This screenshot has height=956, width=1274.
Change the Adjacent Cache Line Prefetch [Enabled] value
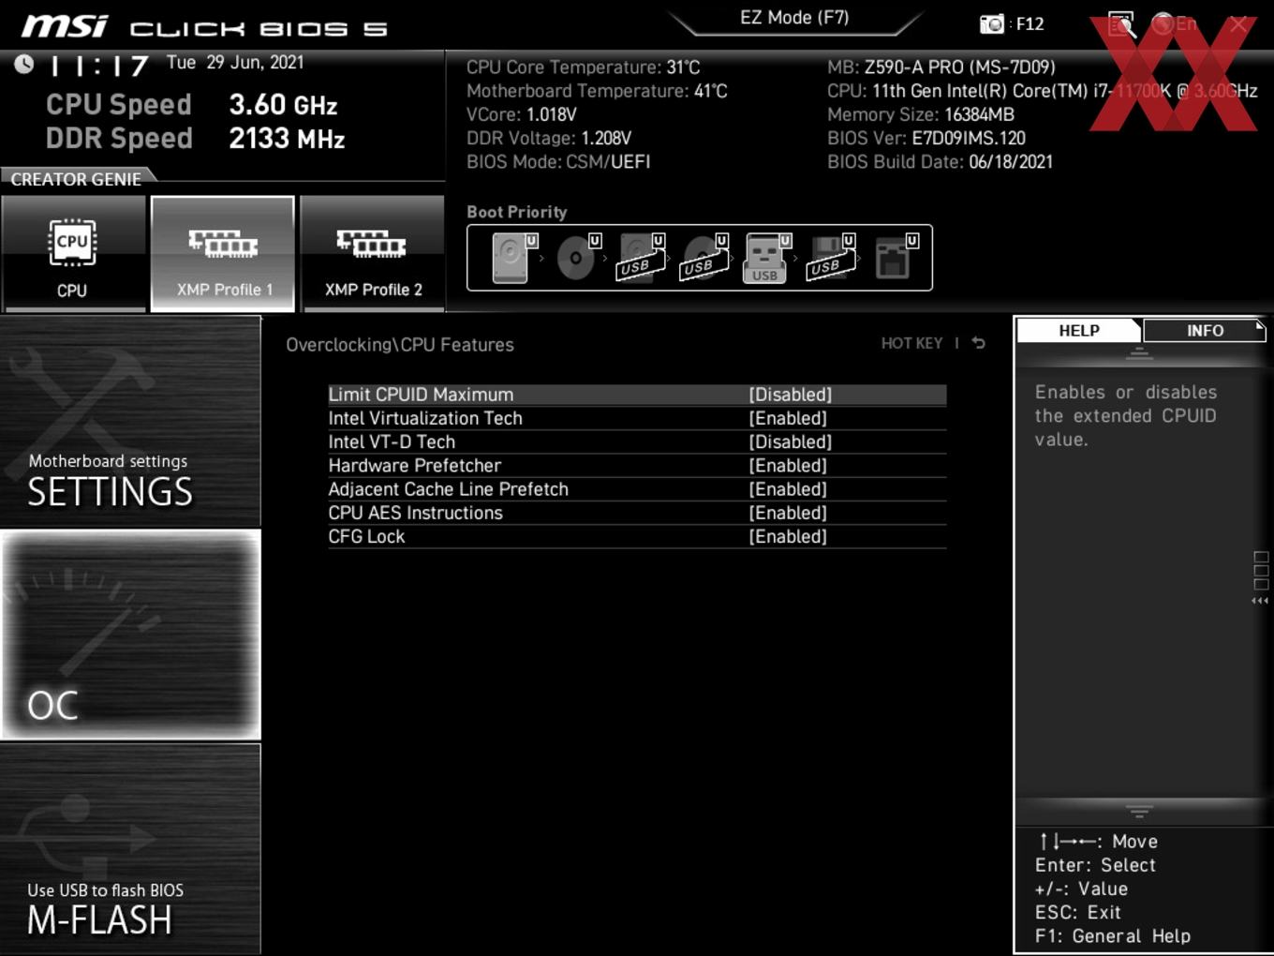[788, 489]
